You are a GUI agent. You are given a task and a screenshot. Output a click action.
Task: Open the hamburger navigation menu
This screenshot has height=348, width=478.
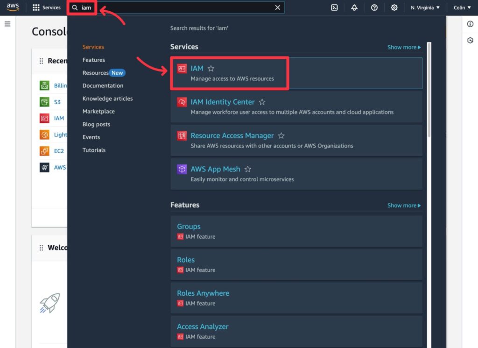point(7,24)
